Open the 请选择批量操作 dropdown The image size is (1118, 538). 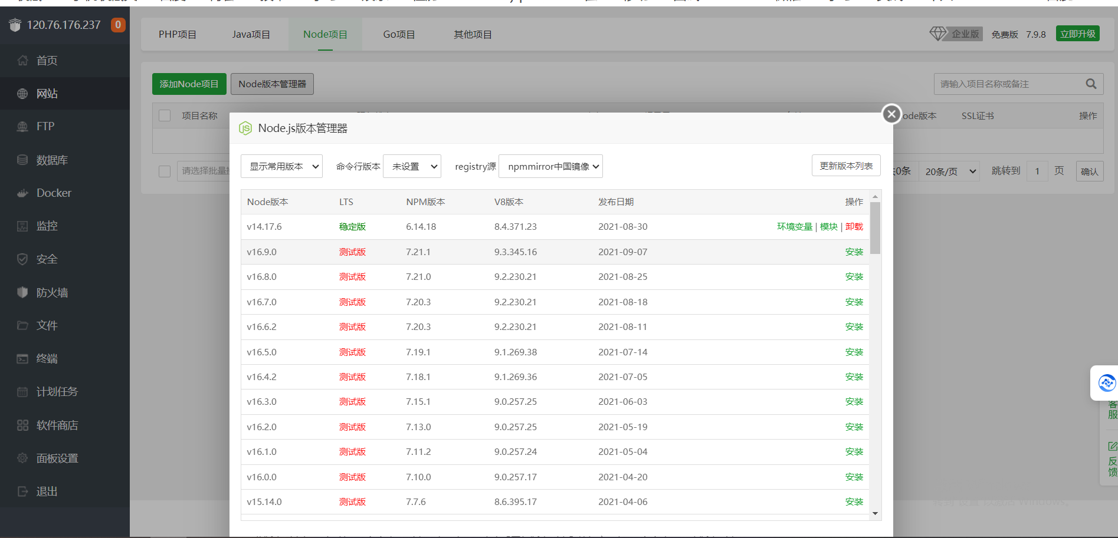[x=204, y=171]
